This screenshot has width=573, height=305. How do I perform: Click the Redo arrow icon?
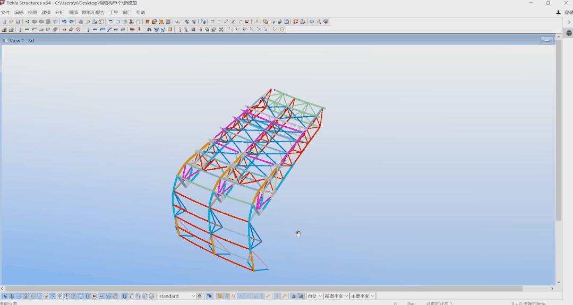pos(72,22)
